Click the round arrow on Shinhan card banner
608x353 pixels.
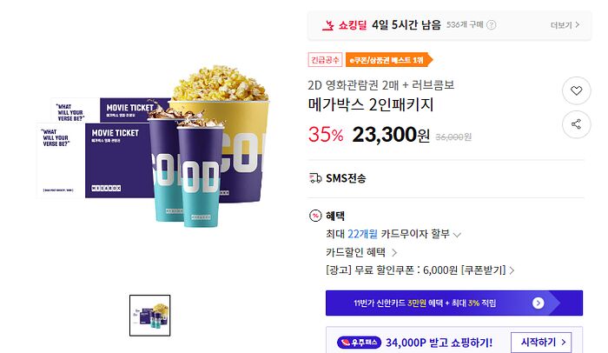pyautogui.click(x=538, y=303)
